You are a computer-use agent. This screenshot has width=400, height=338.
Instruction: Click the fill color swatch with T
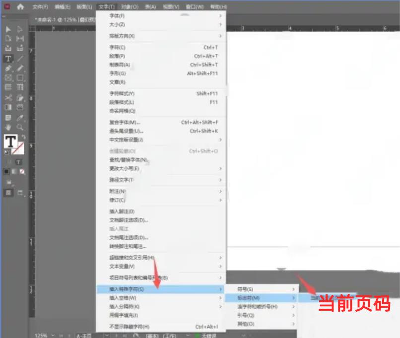point(10,141)
